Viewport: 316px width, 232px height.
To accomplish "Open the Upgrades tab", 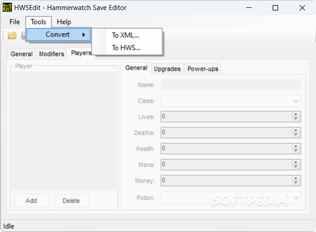I will coord(167,69).
